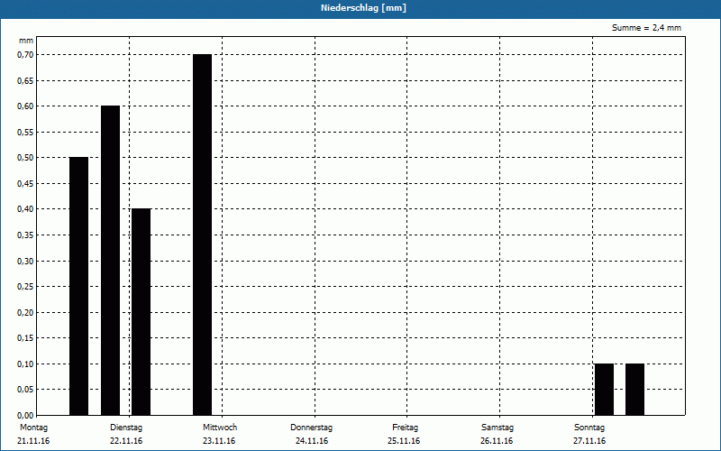Click the 0,25 y-axis value
The image size is (721, 451).
25,287
